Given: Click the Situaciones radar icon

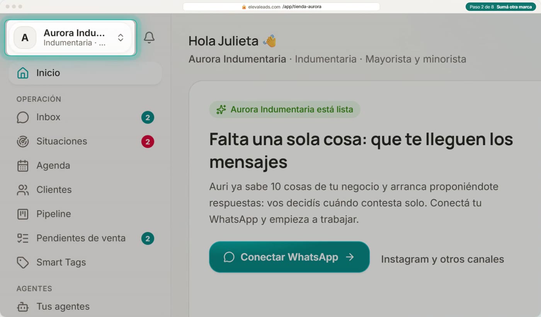Looking at the screenshot, I should (23, 142).
